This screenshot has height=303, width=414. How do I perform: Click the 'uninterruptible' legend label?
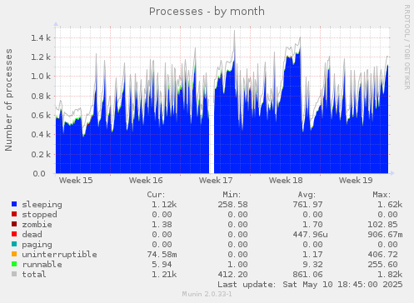[x=60, y=255]
